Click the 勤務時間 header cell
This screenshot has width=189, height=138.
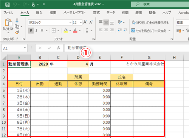[x=100, y=84]
